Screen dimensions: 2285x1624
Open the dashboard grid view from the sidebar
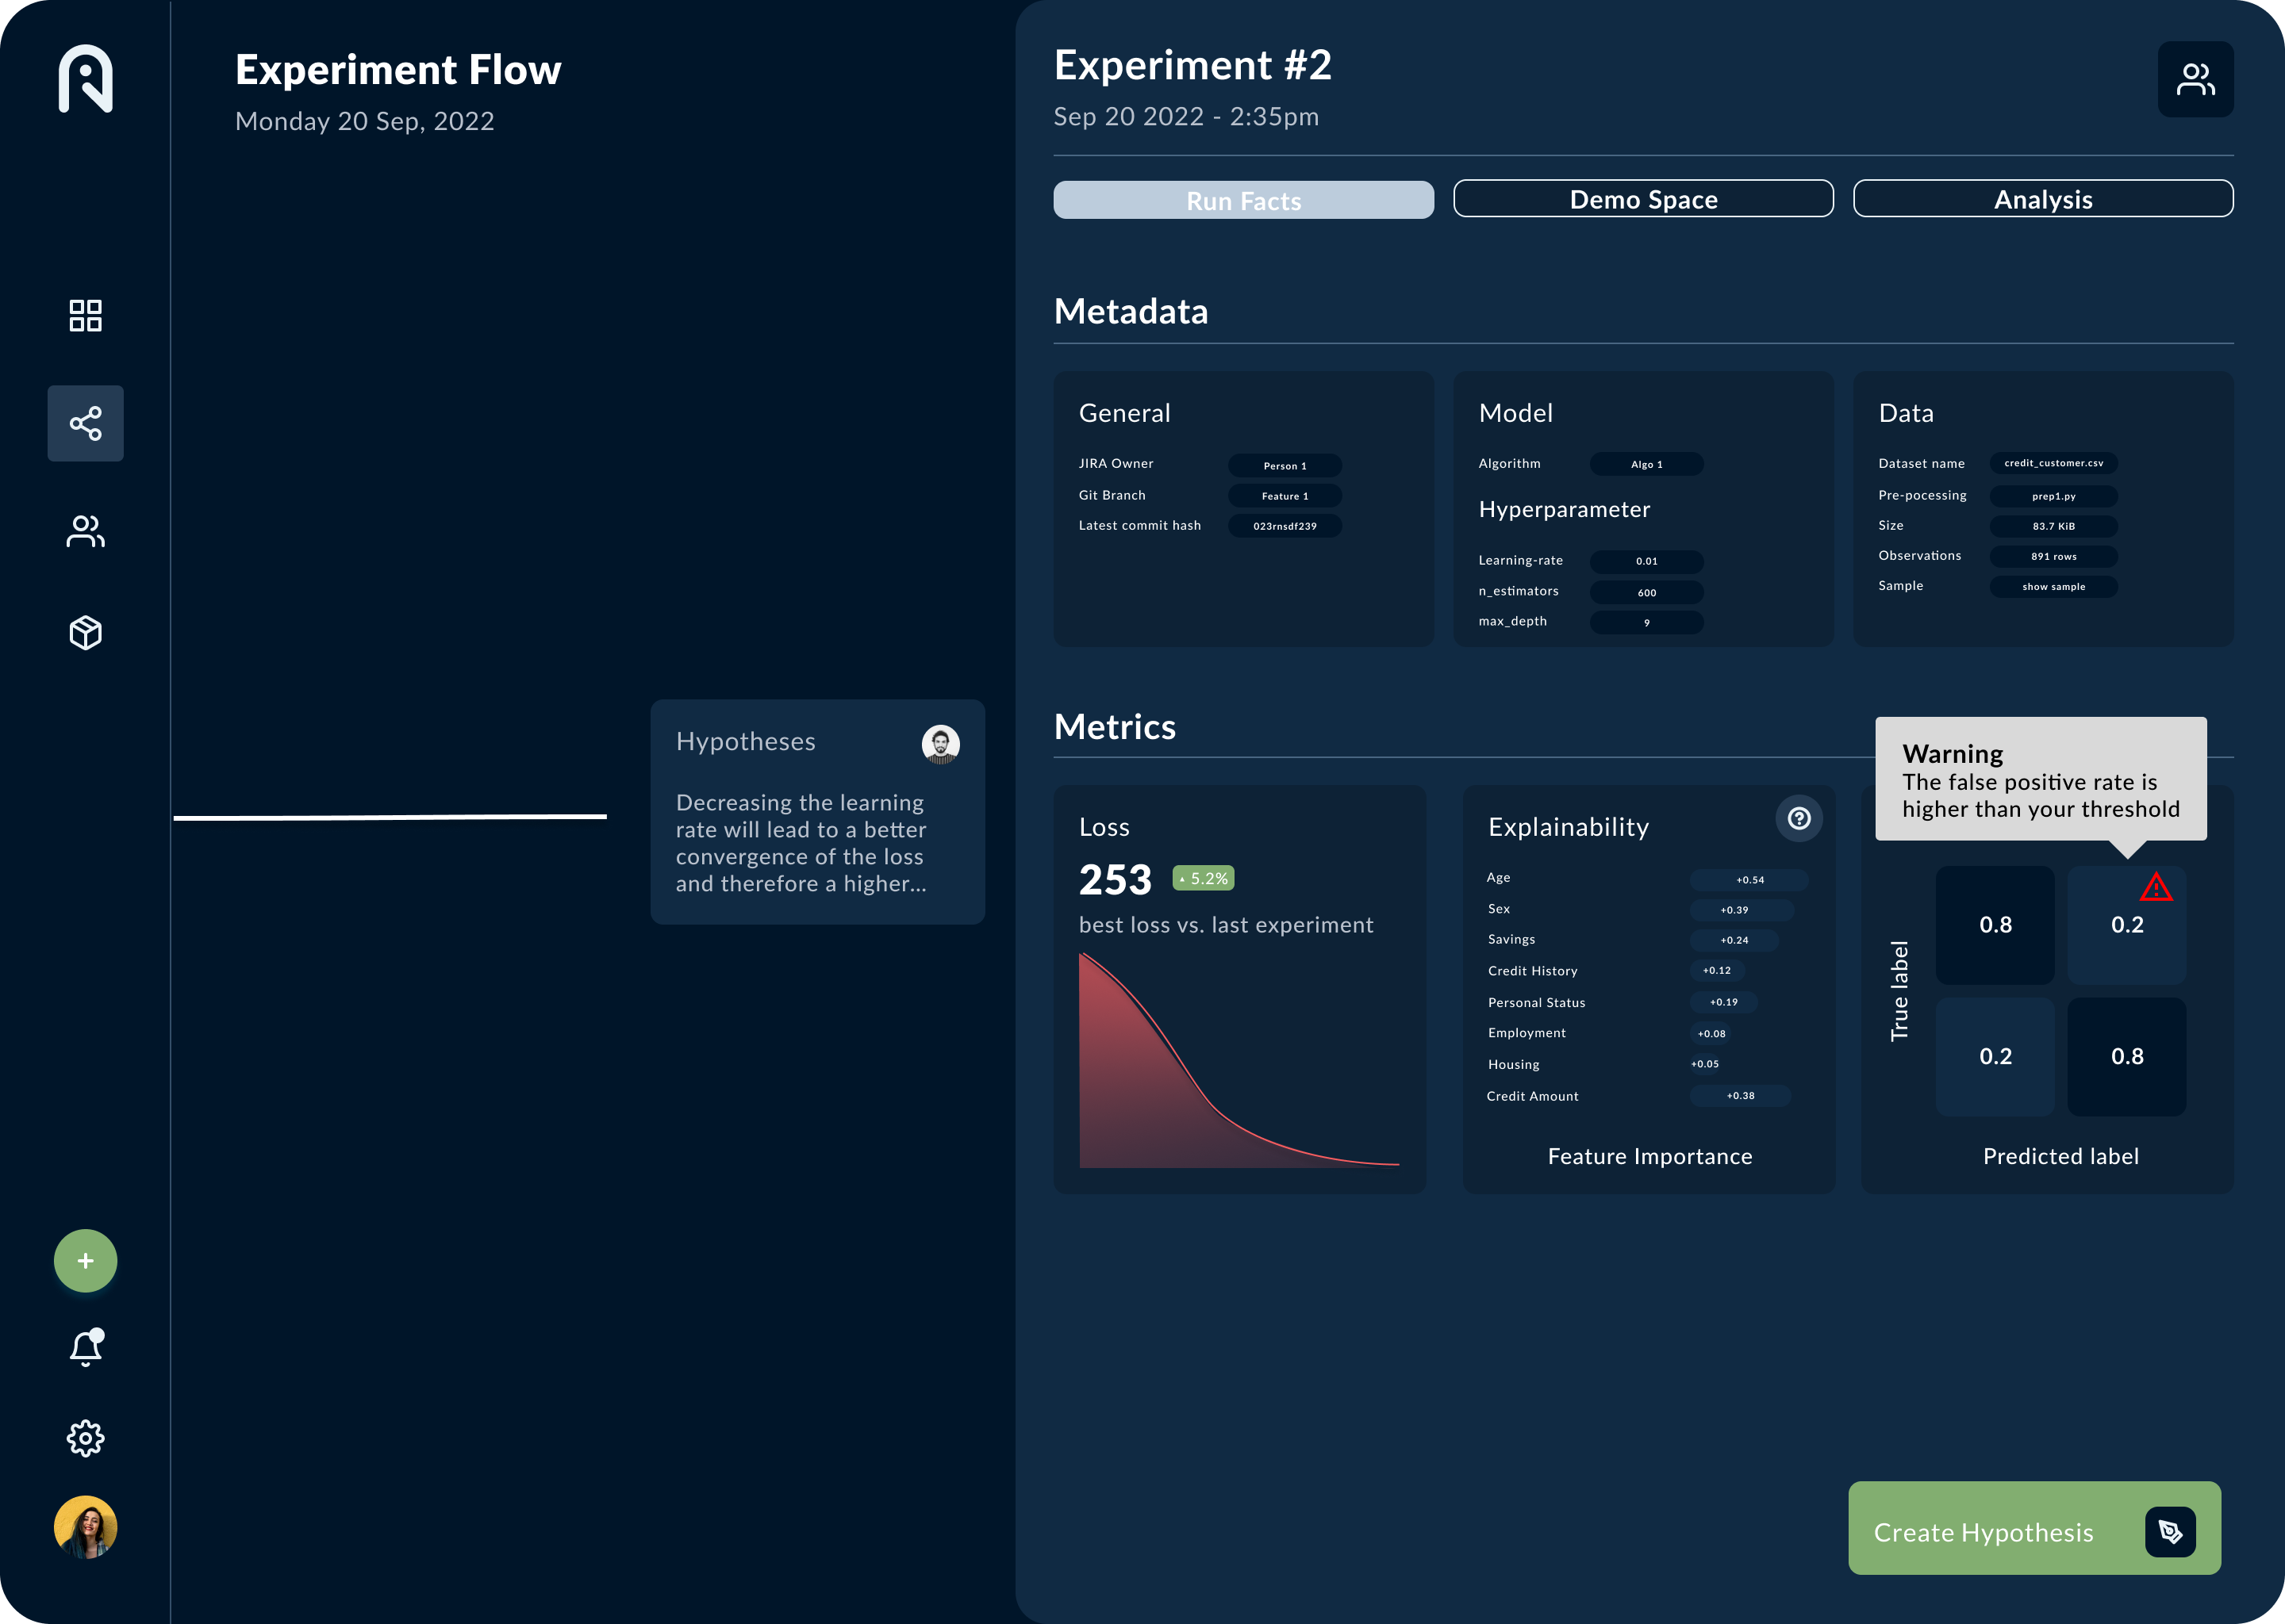point(85,315)
